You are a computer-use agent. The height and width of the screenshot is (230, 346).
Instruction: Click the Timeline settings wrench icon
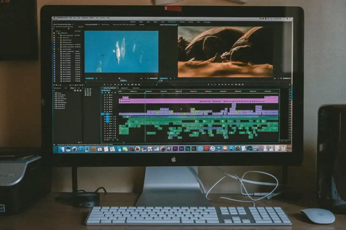(x=115, y=93)
